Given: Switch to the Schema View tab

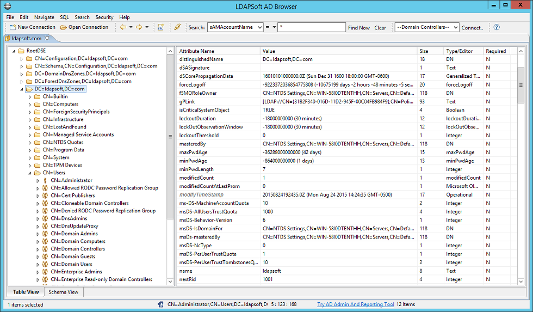Looking at the screenshot, I should pos(63,292).
